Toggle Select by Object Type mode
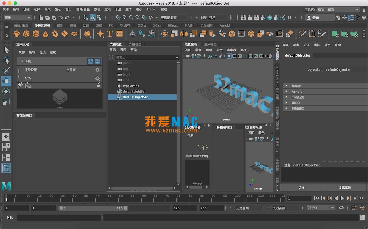This screenshot has height=229, width=368. 93,18
